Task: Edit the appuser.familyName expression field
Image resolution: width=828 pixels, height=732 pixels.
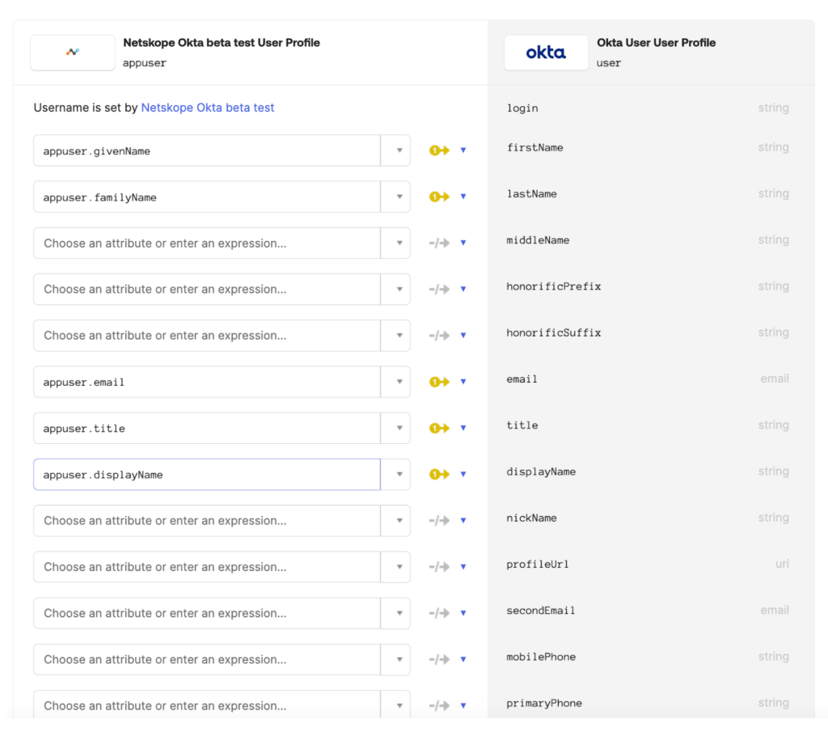Action: [207, 197]
